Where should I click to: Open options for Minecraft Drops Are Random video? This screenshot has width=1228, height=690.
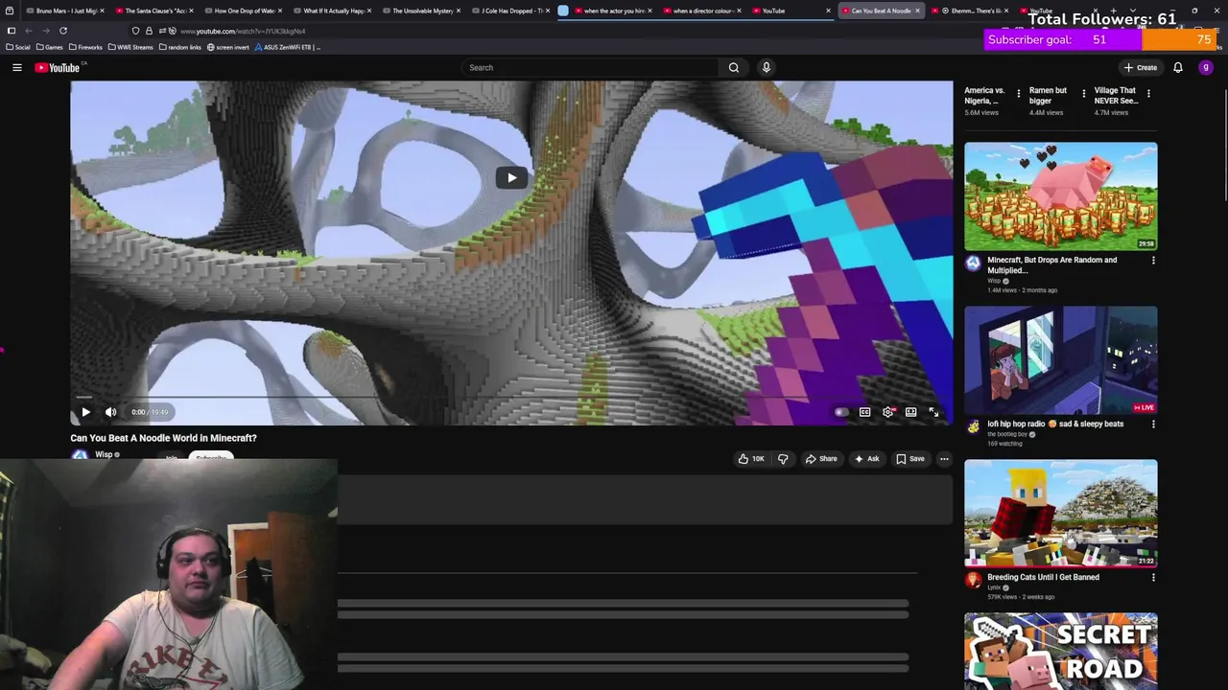click(1153, 261)
